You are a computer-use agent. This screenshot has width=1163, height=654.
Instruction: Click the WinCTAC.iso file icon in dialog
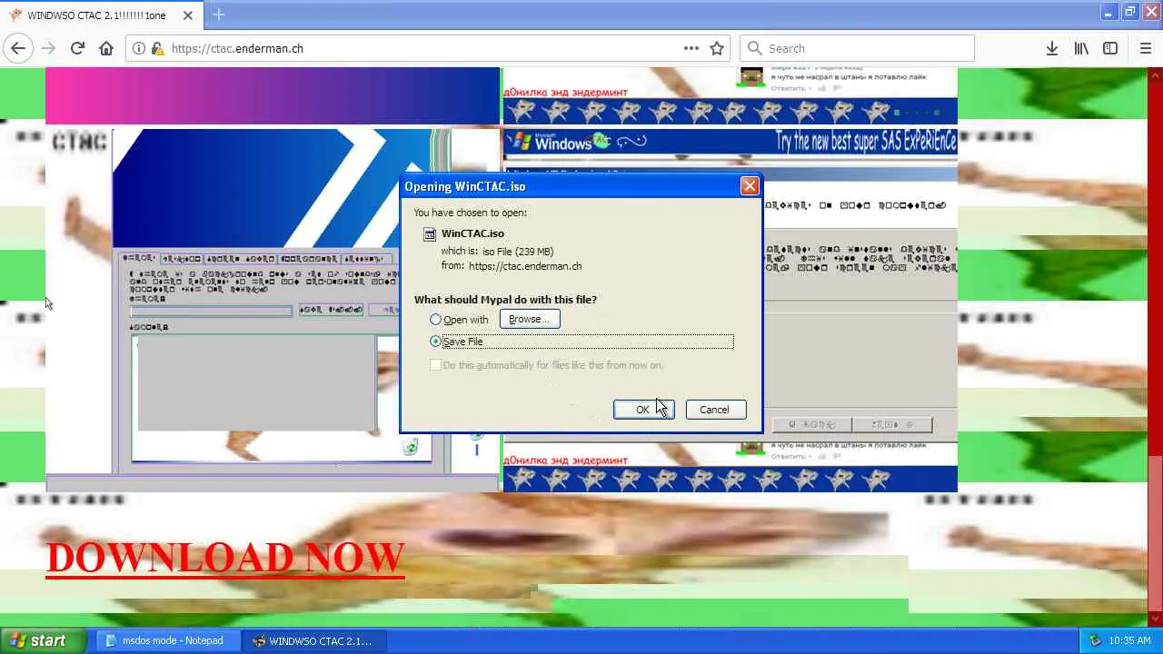tap(430, 233)
